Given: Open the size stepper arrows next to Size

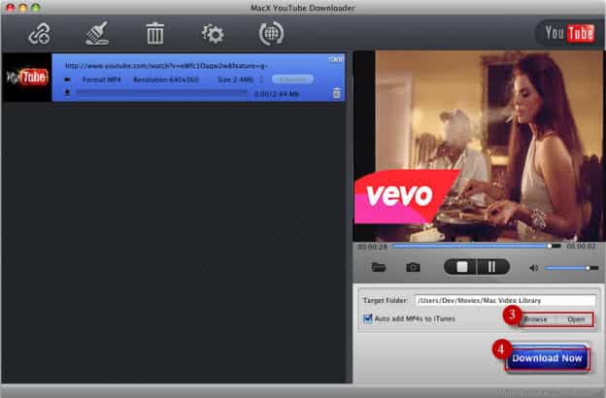Looking at the screenshot, I should click(x=261, y=80).
